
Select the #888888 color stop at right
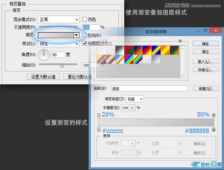click(213, 129)
